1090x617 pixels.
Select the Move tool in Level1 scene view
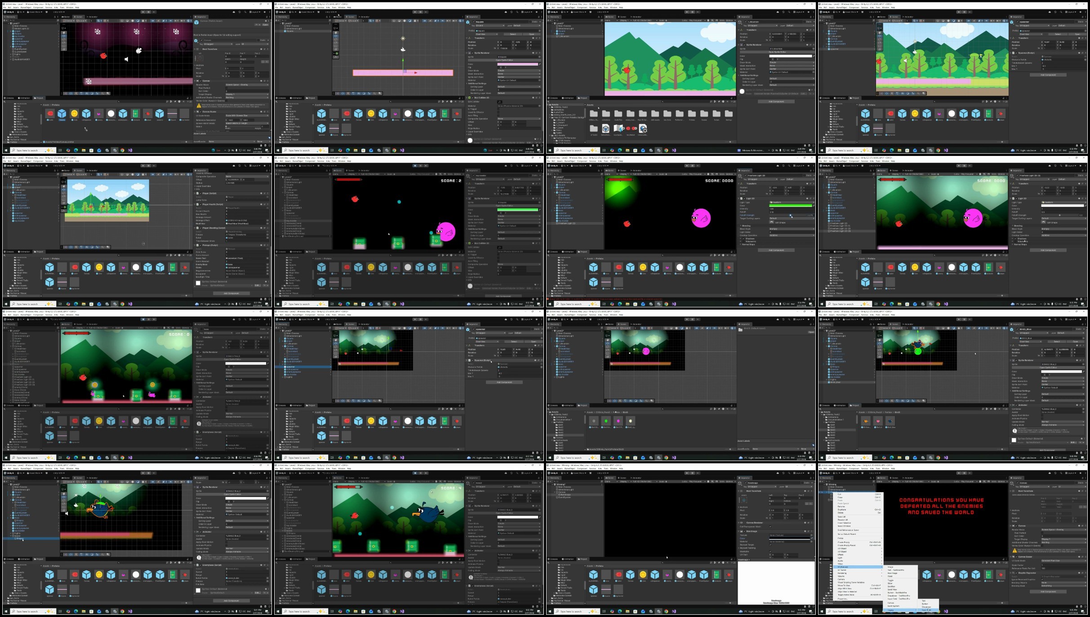point(64,36)
